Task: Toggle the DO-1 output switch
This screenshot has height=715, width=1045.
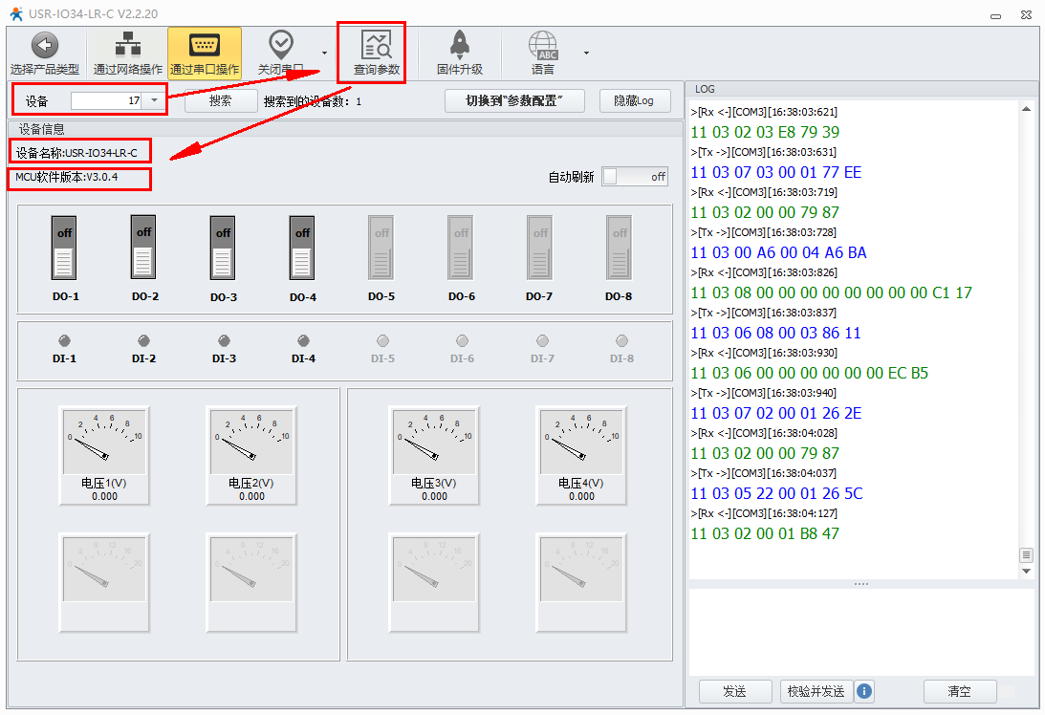Action: point(65,247)
